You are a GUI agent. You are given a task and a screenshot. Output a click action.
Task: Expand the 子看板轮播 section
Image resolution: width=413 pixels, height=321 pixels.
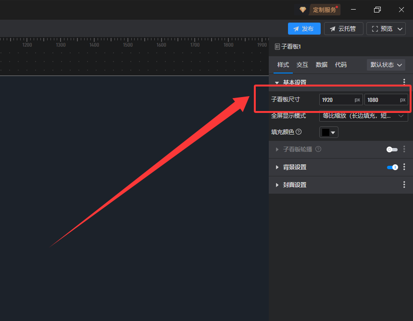pos(277,149)
